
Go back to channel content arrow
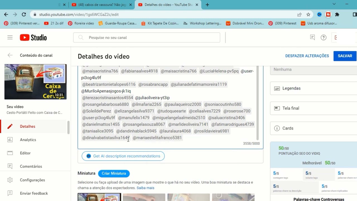pyautogui.click(x=10, y=55)
